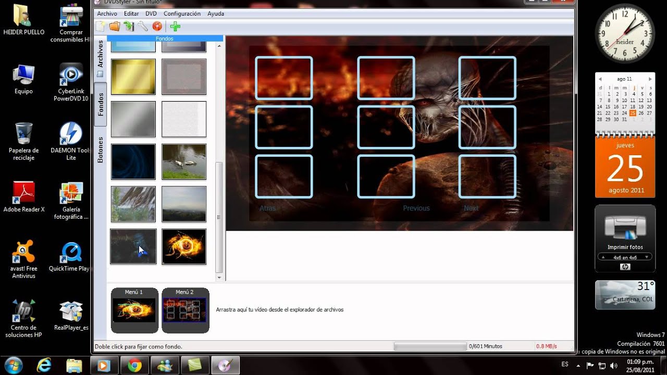This screenshot has width=667, height=375.
Task: Open Windows Explorer taskbar icon
Action: click(75, 366)
